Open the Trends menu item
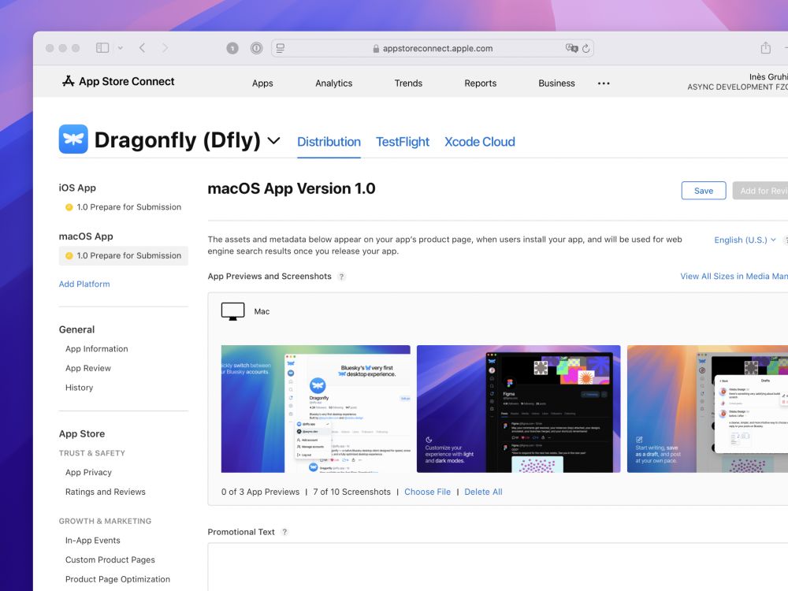 tap(408, 84)
